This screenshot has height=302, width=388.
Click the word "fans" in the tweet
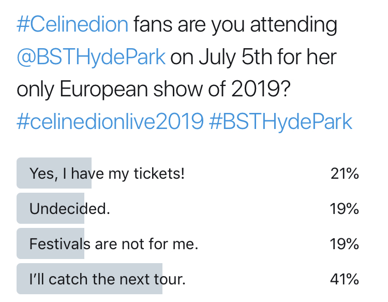[x=155, y=25]
